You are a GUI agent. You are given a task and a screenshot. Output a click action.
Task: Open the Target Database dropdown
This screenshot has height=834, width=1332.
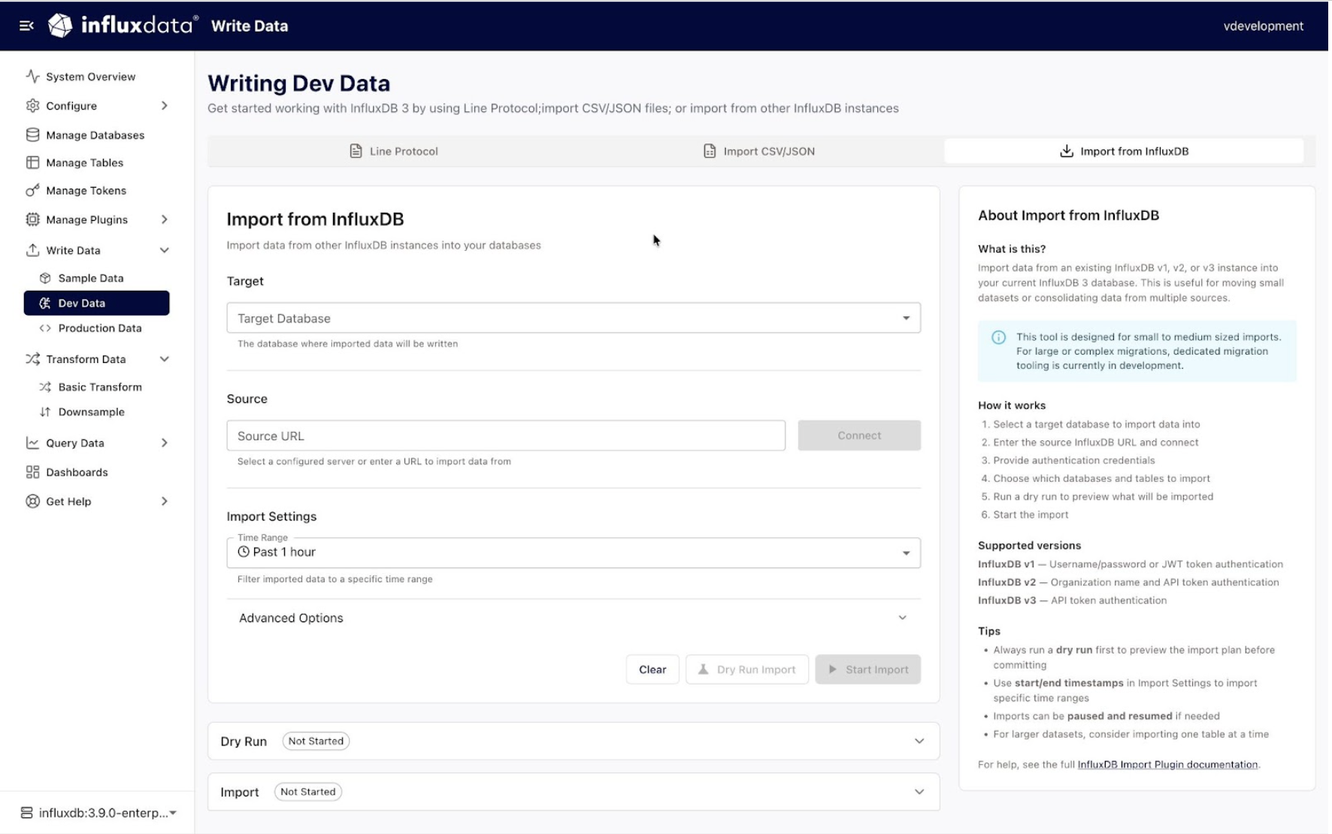pos(574,318)
